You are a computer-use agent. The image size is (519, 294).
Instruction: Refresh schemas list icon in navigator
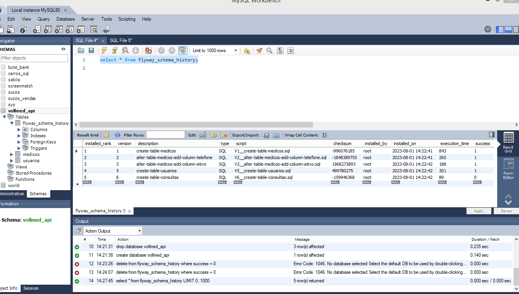tap(63, 49)
